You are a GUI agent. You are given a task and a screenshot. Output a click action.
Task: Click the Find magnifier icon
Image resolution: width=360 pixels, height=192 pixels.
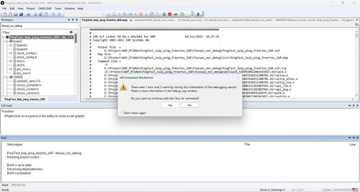click(x=114, y=14)
